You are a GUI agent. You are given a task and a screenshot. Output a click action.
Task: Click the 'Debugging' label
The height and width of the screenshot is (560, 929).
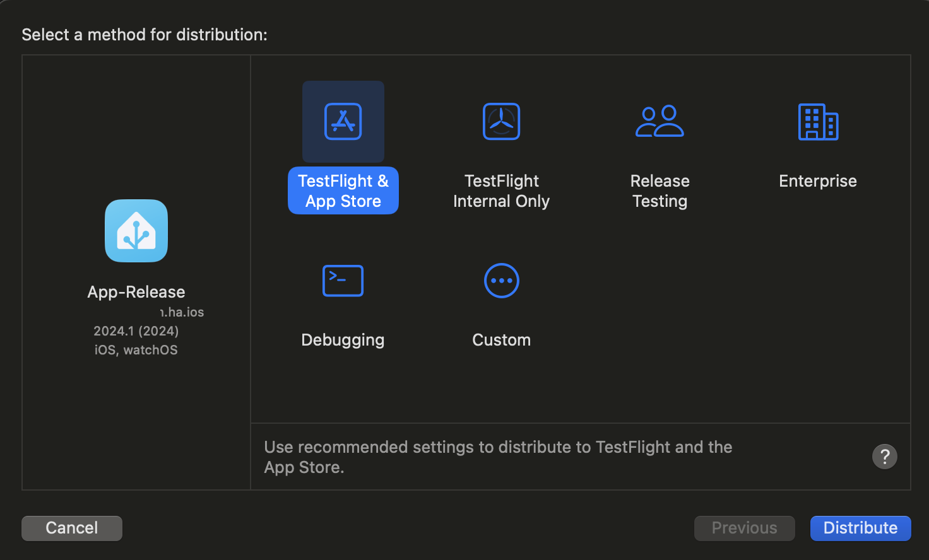(x=343, y=340)
